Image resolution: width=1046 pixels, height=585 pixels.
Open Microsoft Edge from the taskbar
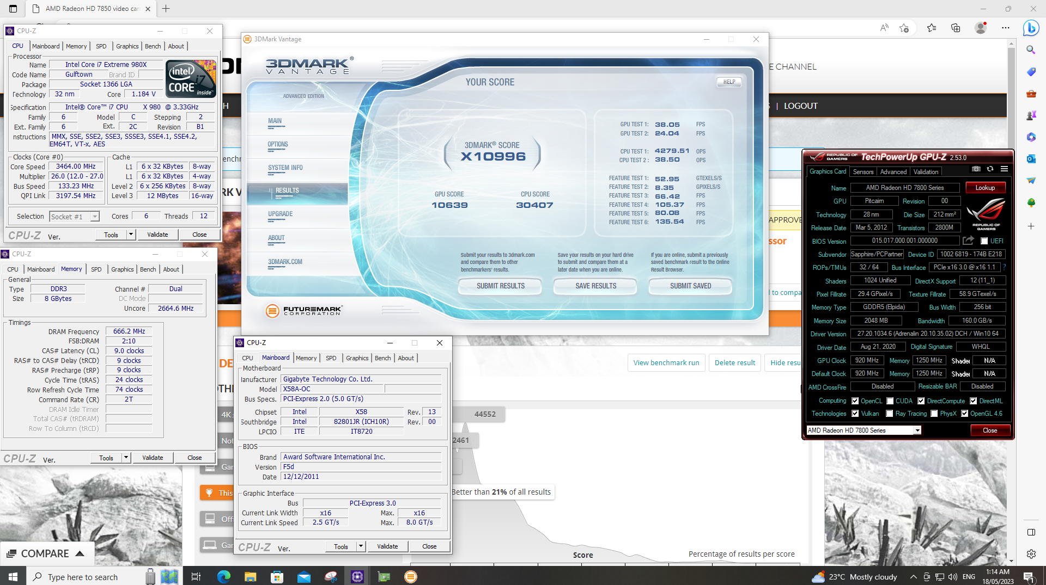click(223, 577)
